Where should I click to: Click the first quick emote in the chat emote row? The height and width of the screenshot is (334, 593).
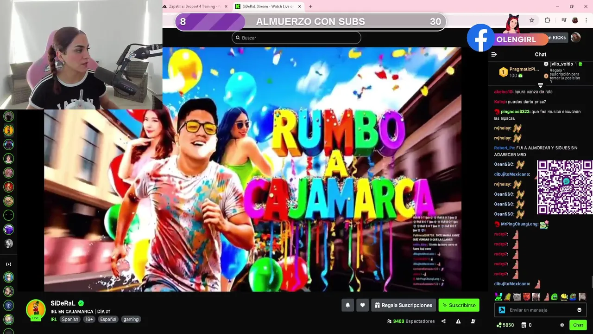tap(498, 296)
